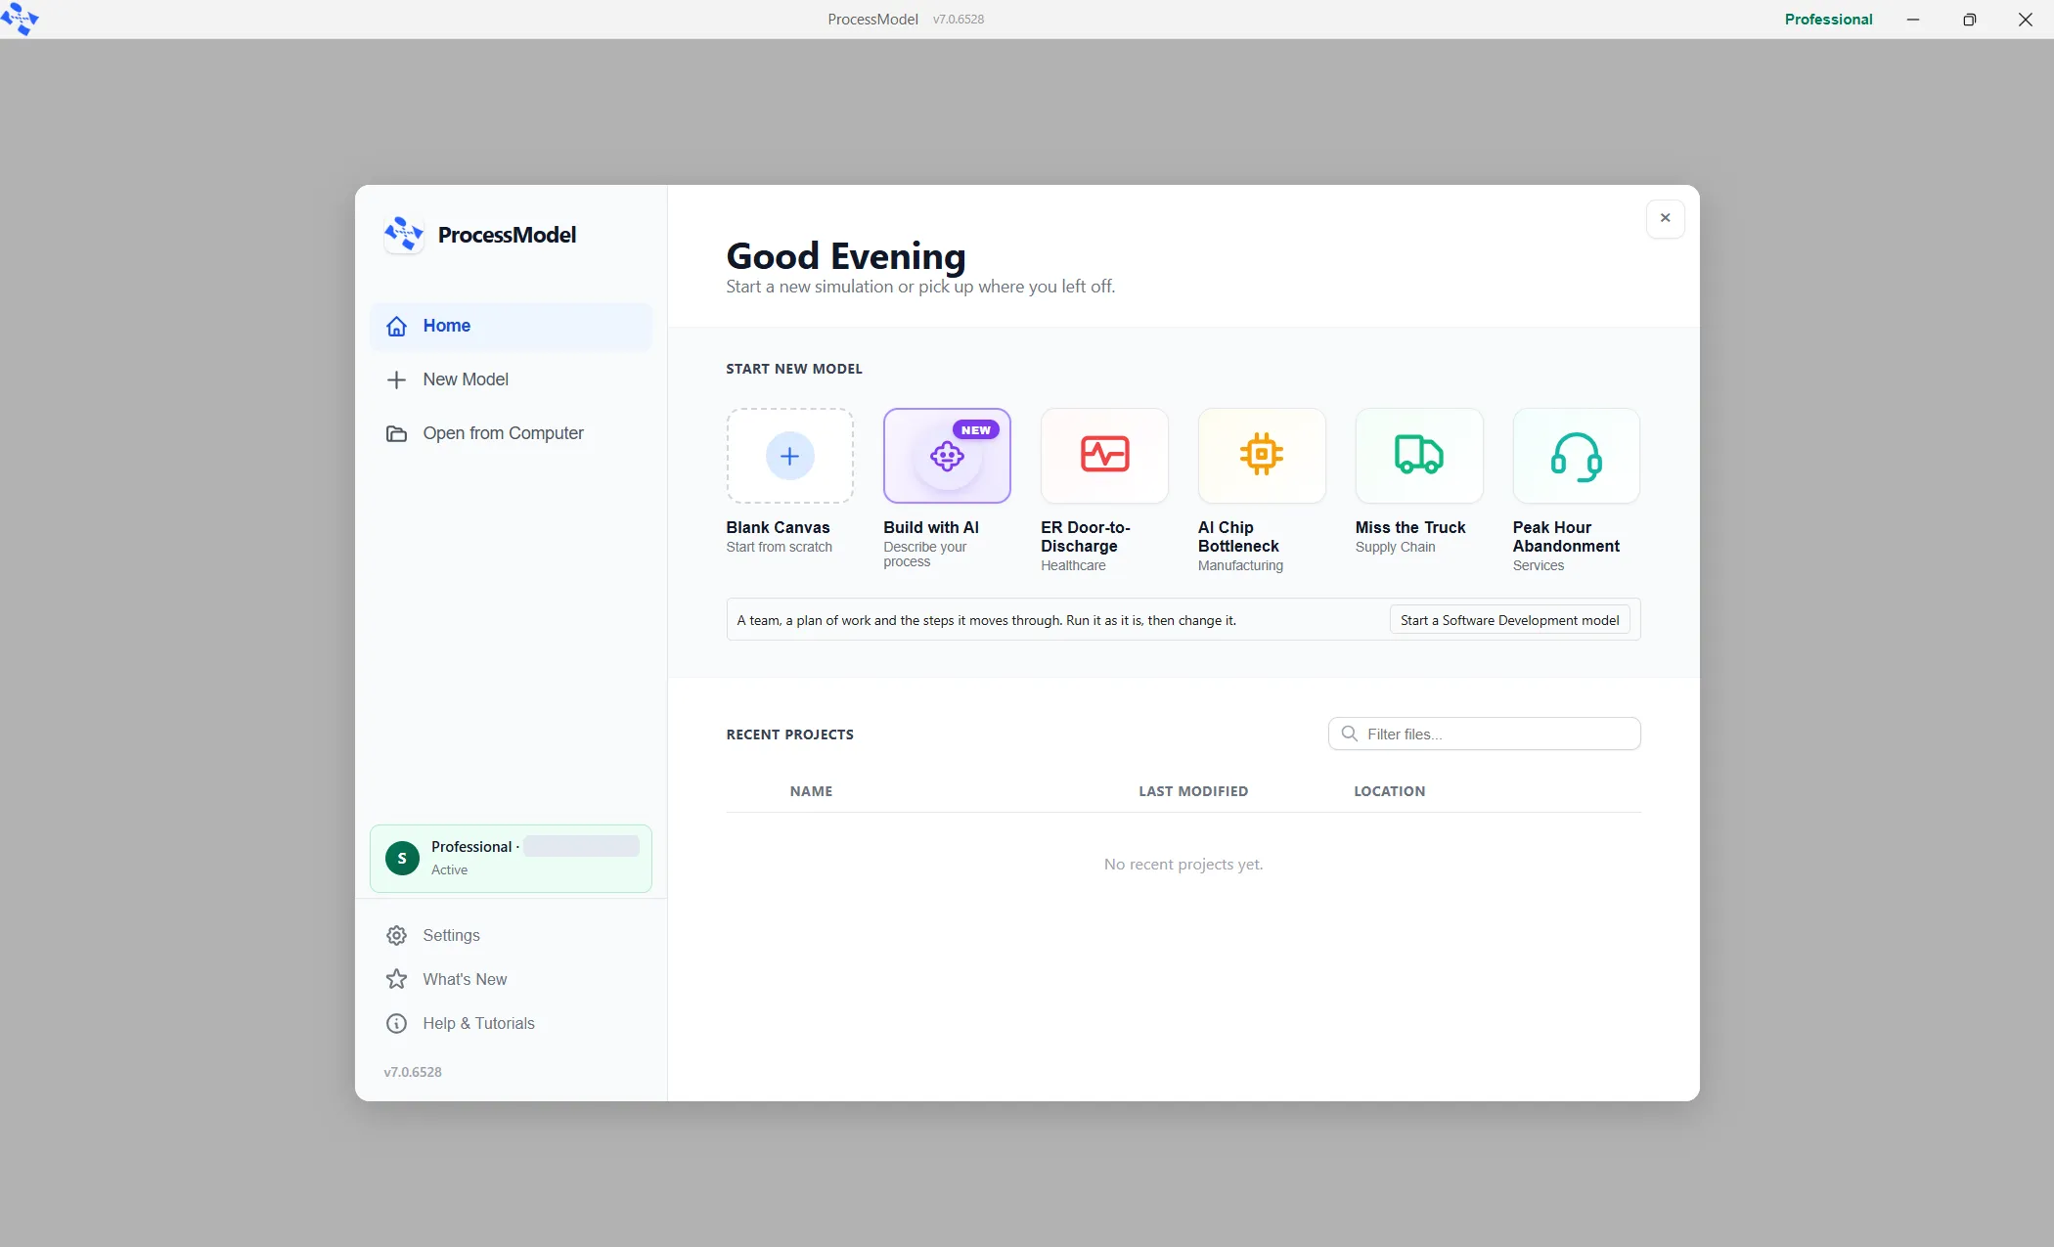The width and height of the screenshot is (2054, 1247).
Task: Click the search magnifier in Filter files
Action: pos(1349,734)
